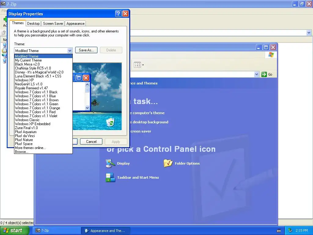Pick Royale Remixed v1.47 theme
The height and width of the screenshot is (235, 313).
tap(43, 88)
